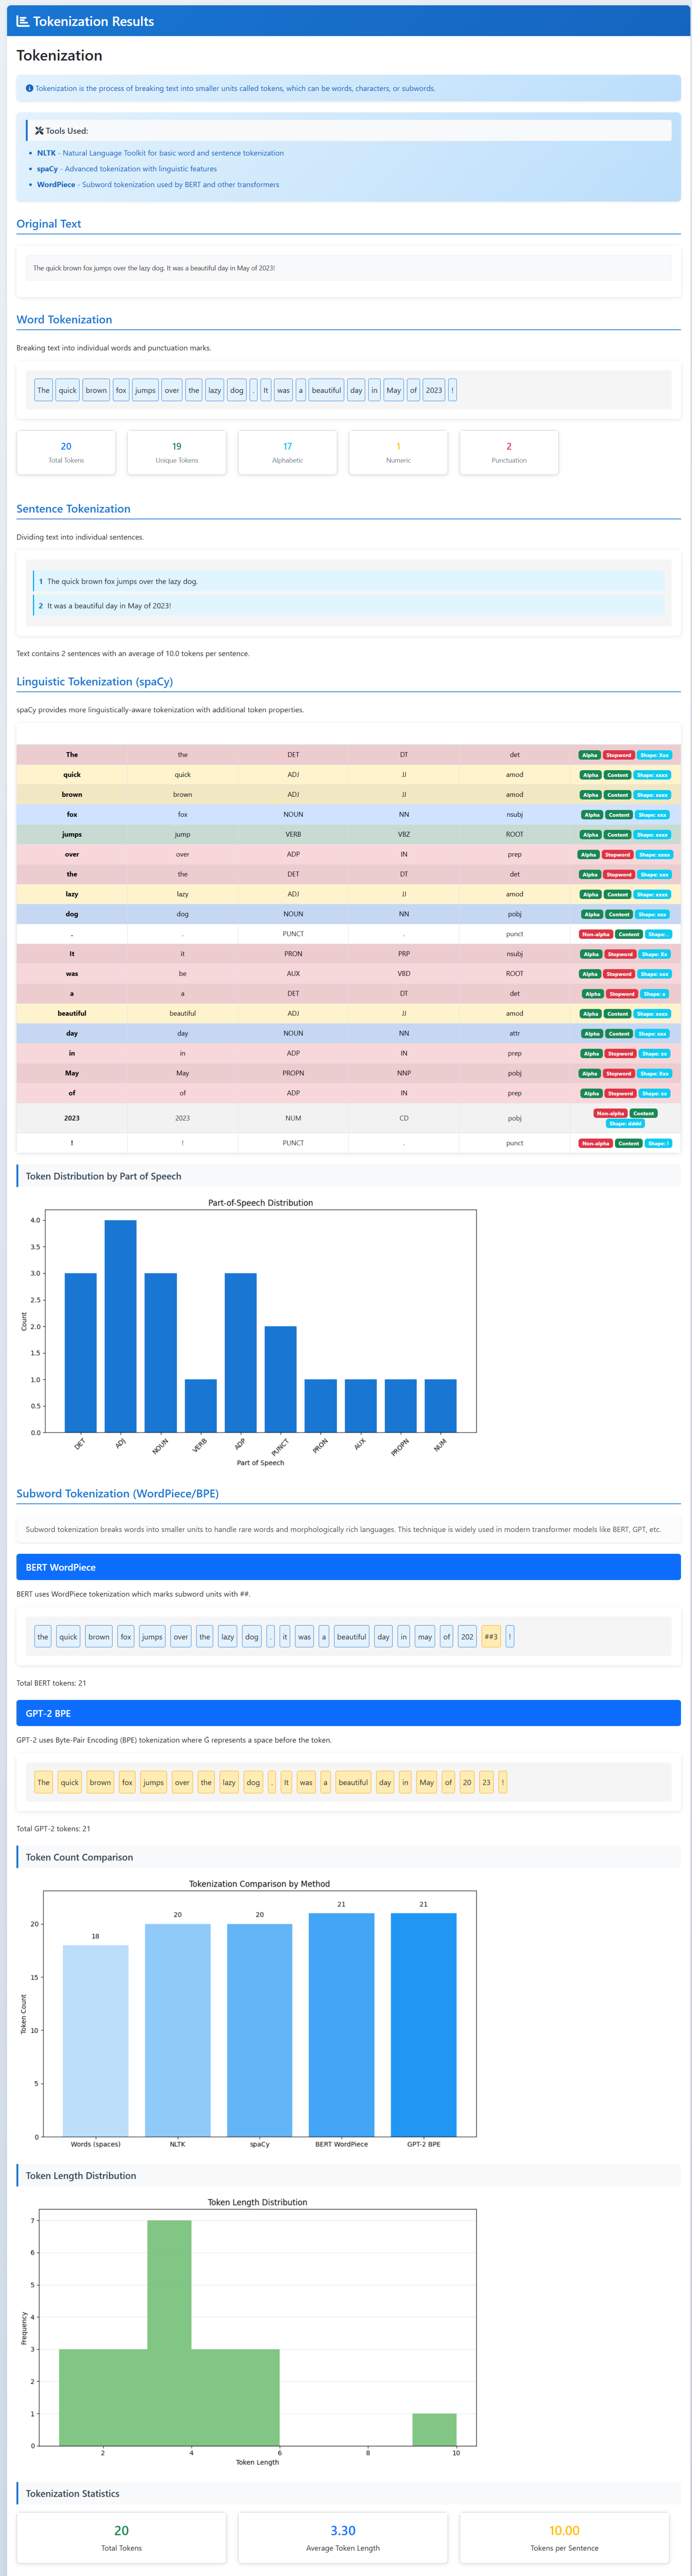
Task: Click the GPT-2 BPE header bar
Action: 348,1713
